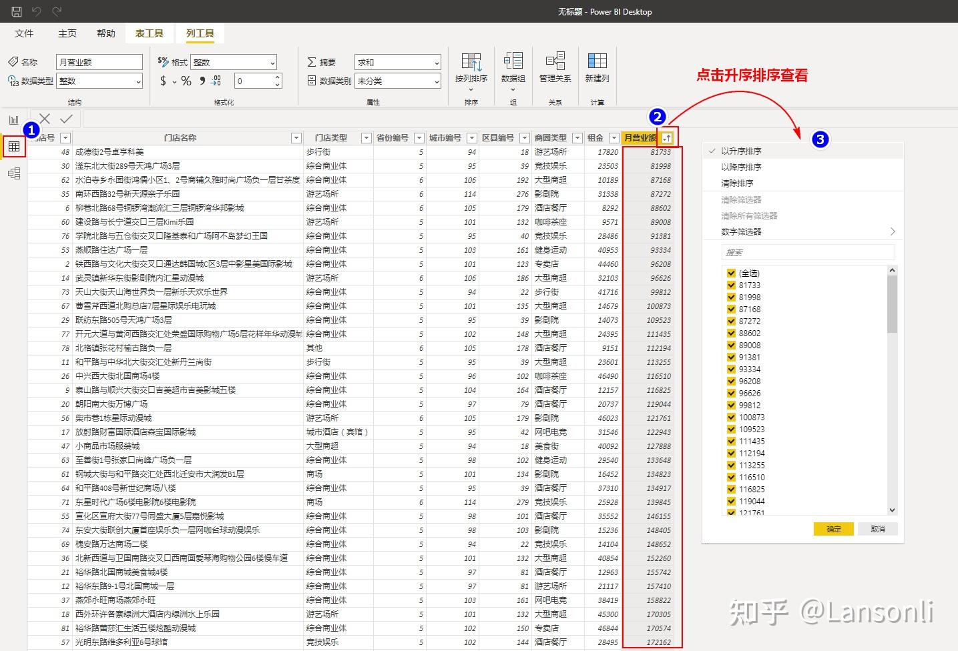
Task: Click the Save icon in title bar
Action: click(17, 11)
